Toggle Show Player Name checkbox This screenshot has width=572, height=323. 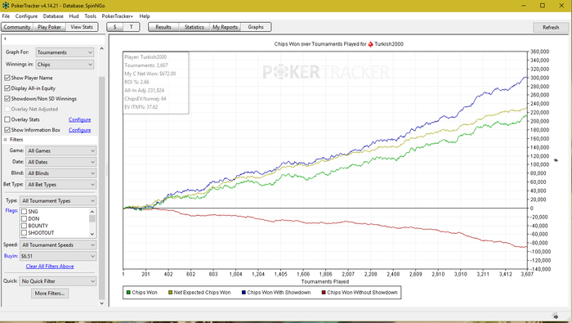(x=7, y=78)
